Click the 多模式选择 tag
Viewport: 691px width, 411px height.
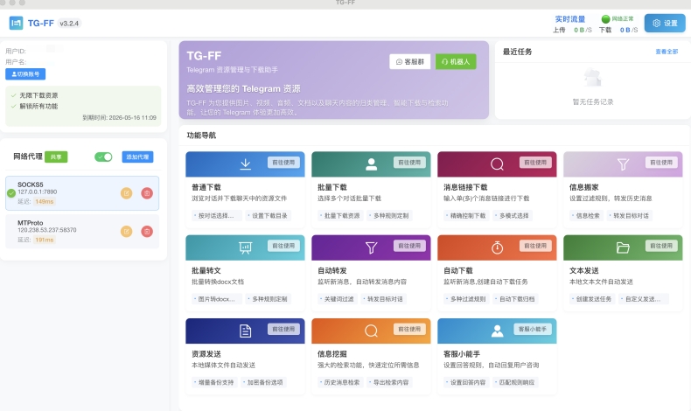pos(513,216)
